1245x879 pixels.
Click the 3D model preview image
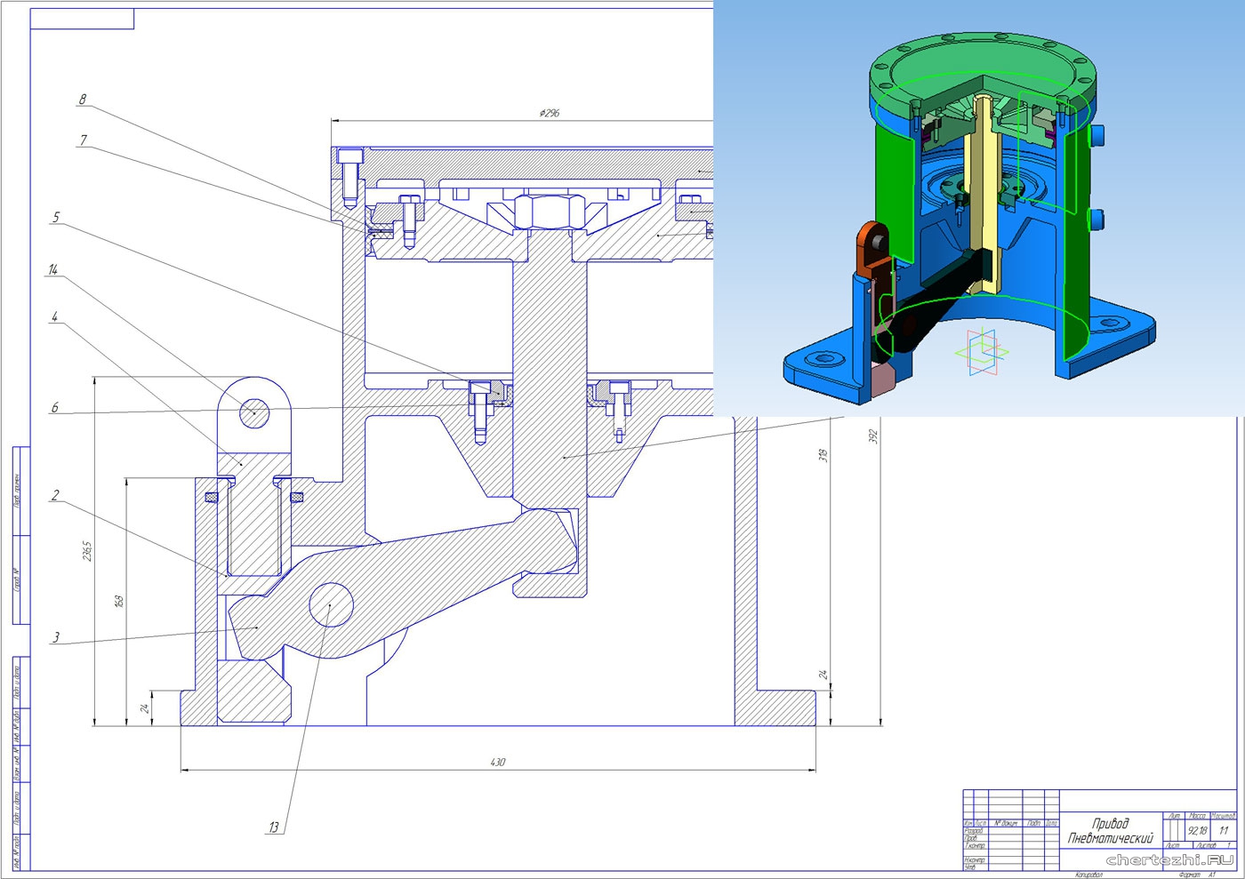(978, 207)
